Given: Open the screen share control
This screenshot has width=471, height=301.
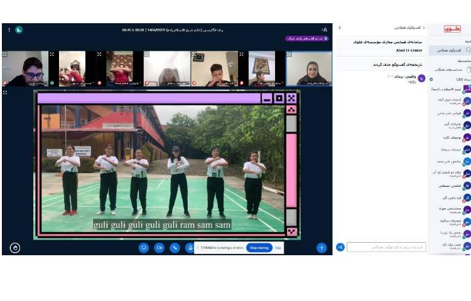Looking at the screenshot, I should (144, 248).
